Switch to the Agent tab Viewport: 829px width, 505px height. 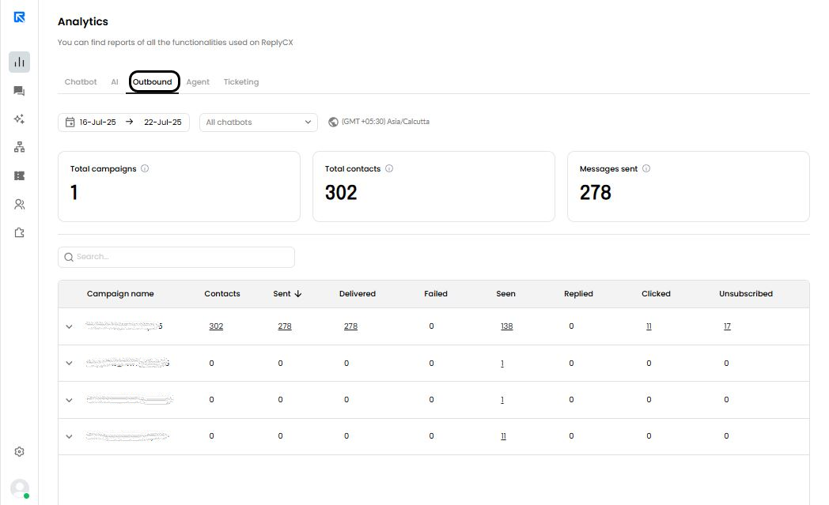(x=198, y=82)
